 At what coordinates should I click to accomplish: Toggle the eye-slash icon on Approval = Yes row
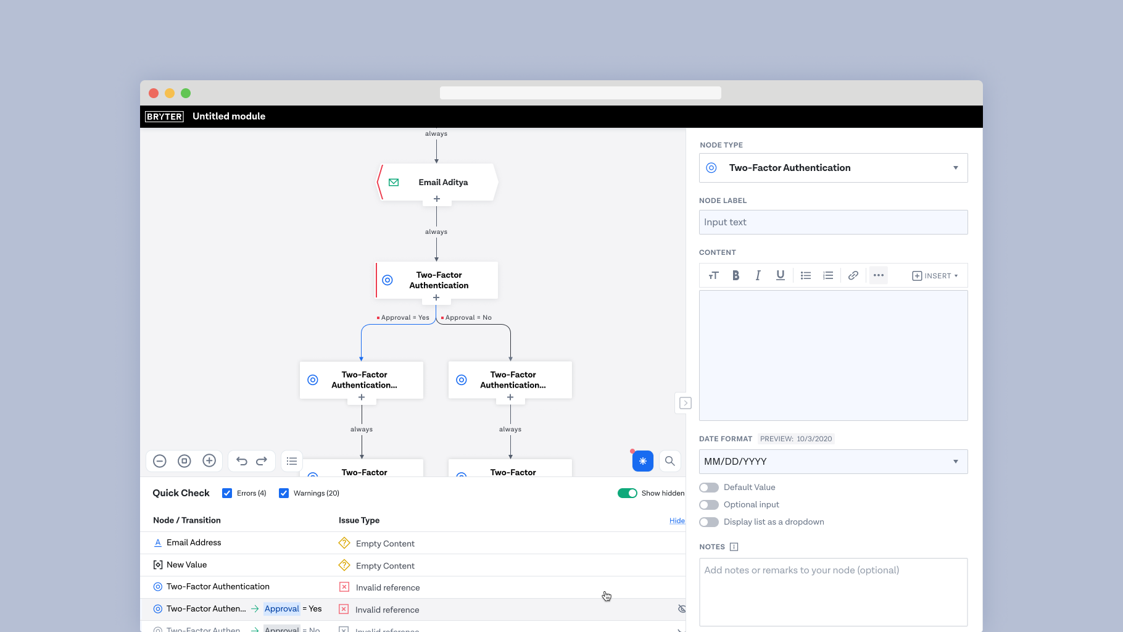pos(682,609)
